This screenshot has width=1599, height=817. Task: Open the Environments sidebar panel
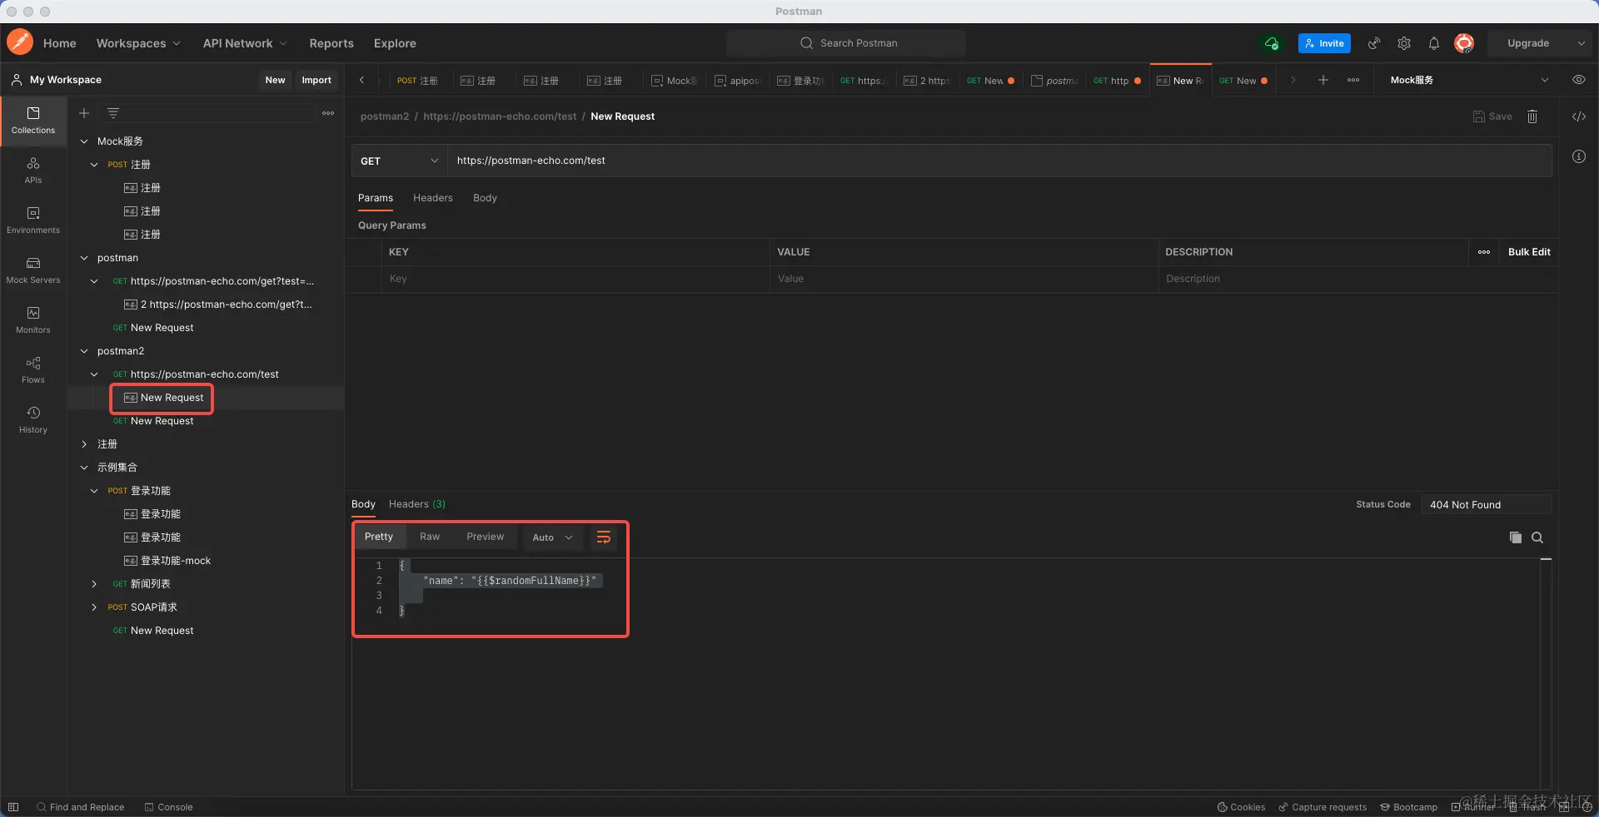coord(33,220)
